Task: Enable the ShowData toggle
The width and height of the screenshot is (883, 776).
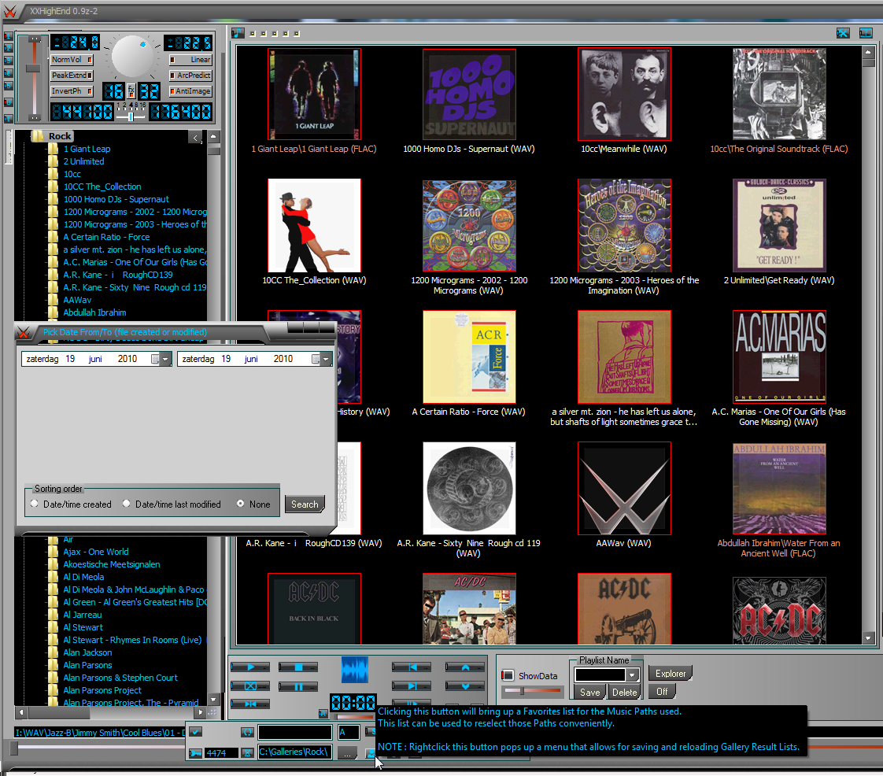Action: point(508,675)
